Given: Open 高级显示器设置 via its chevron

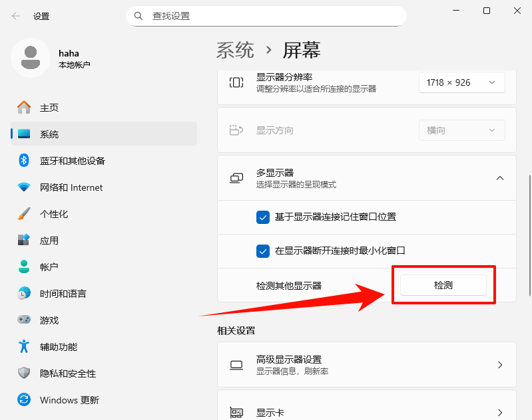Looking at the screenshot, I should (500, 365).
